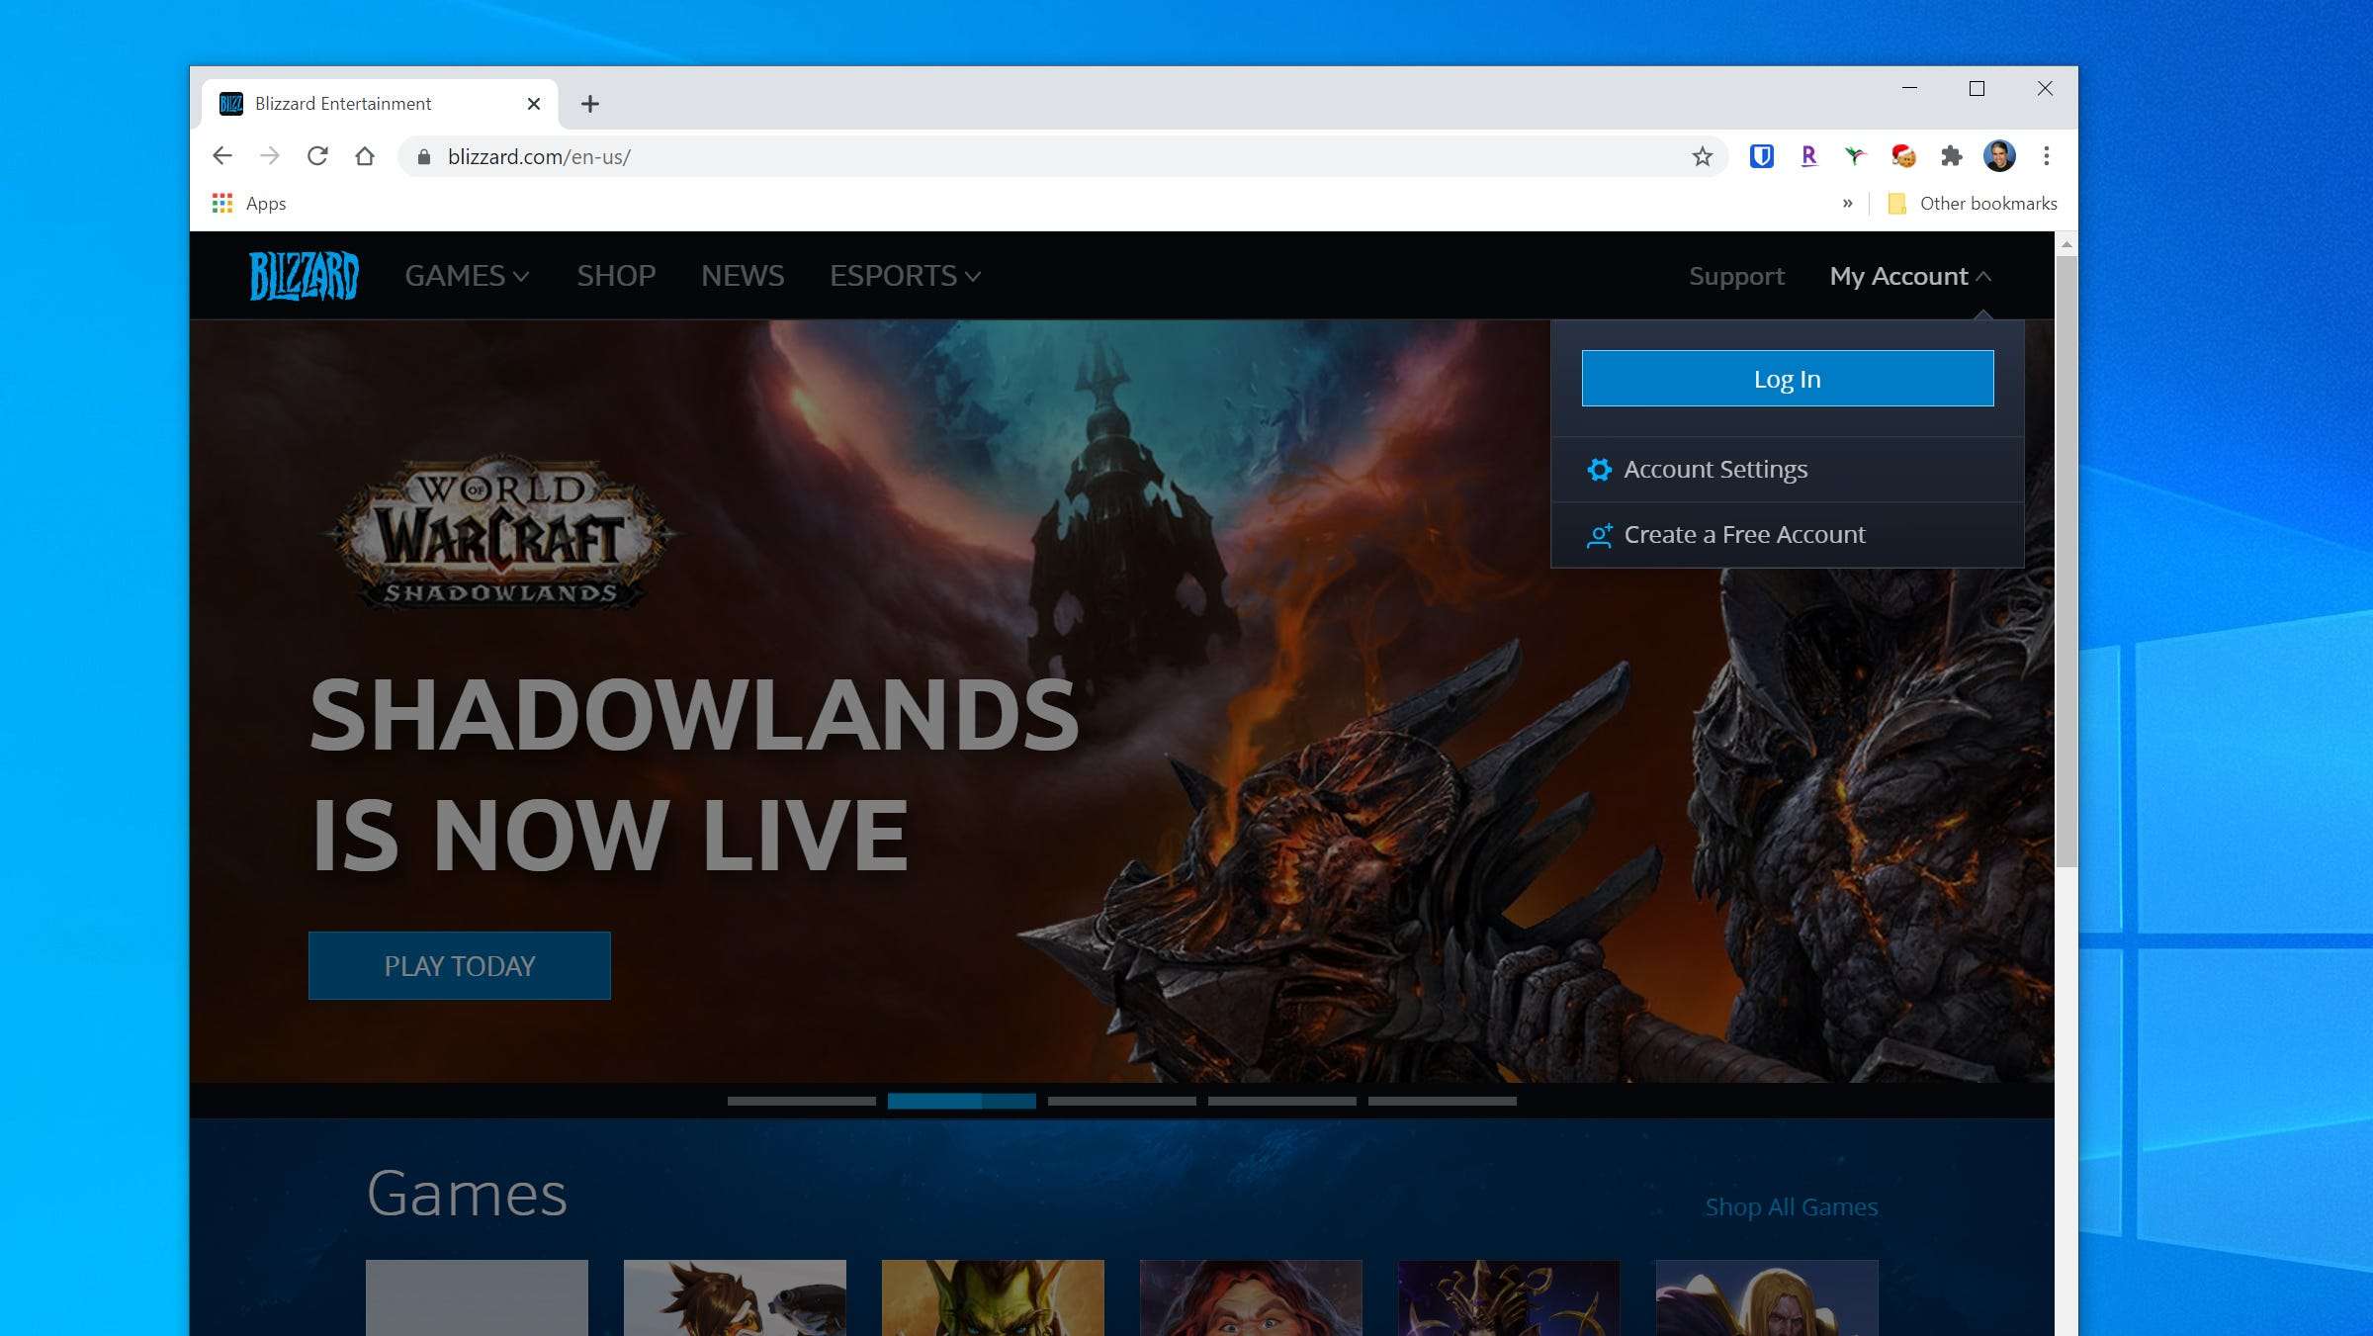Open the green orc game thumbnail
This screenshot has width=2373, height=1336.
[x=993, y=1297]
